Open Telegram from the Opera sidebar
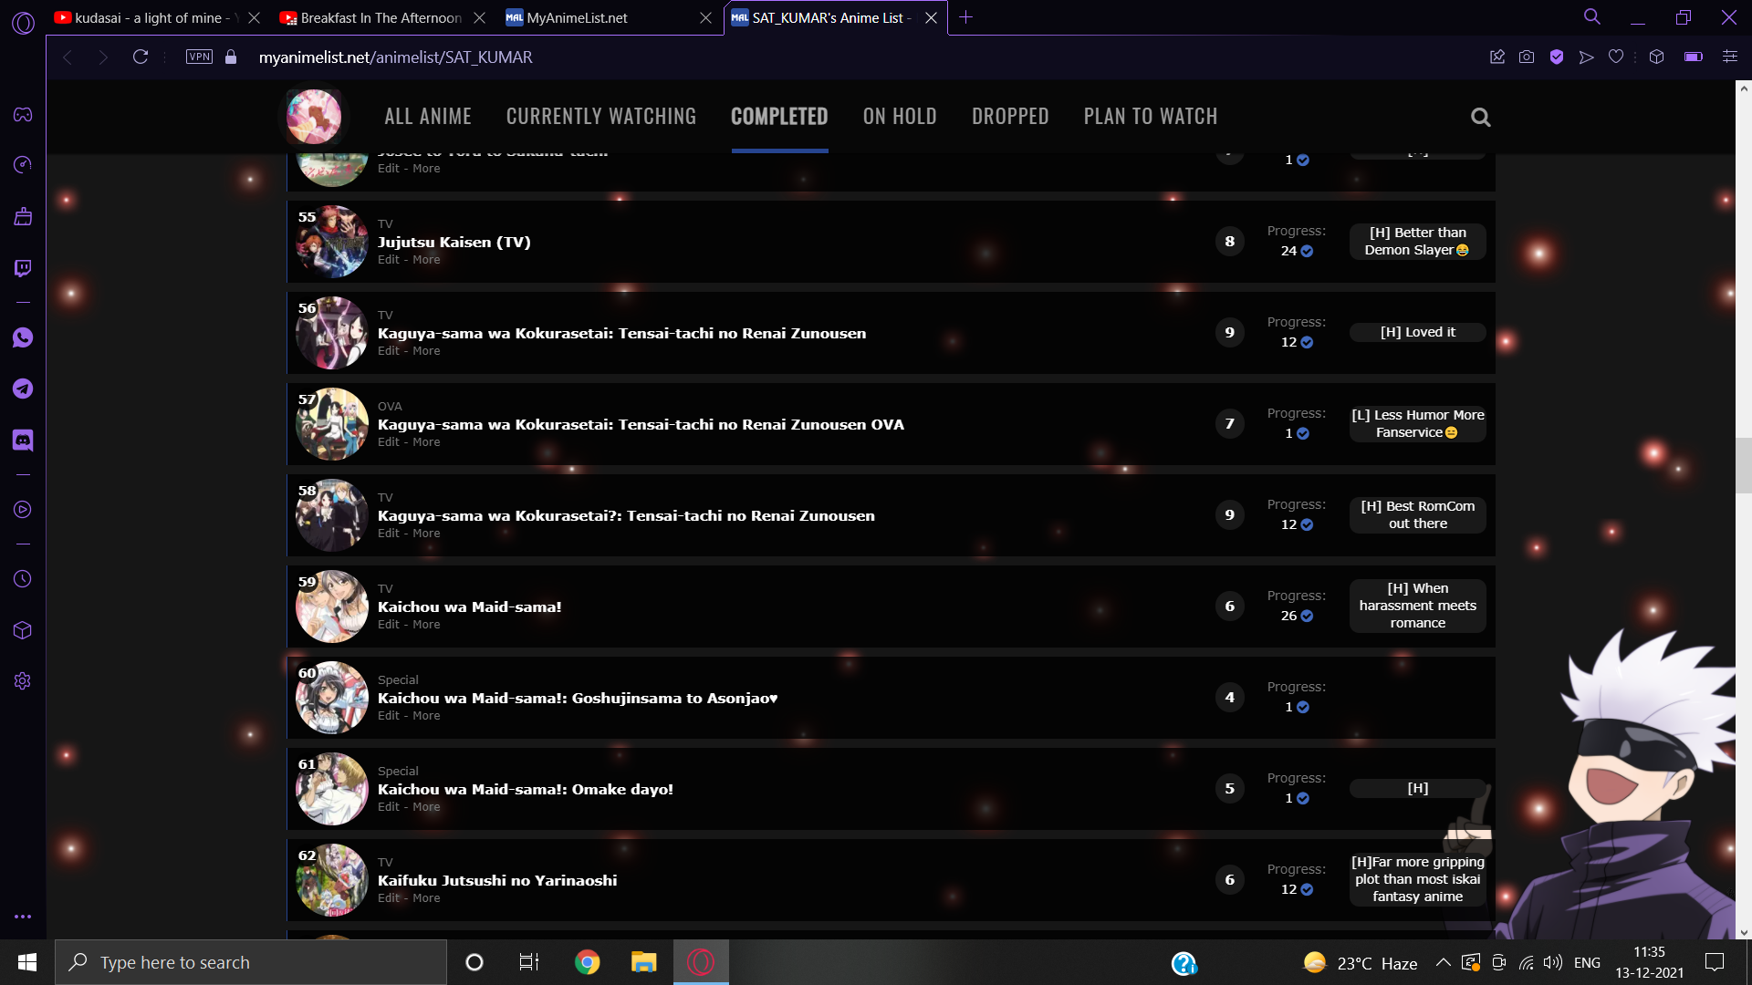 (x=23, y=389)
